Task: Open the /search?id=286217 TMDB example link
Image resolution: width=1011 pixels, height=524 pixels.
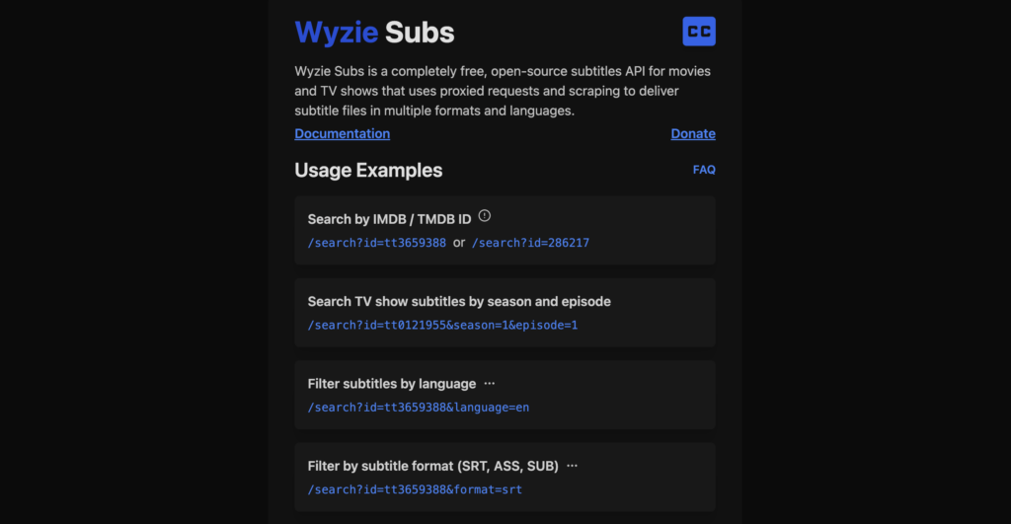Action: pyautogui.click(x=530, y=243)
